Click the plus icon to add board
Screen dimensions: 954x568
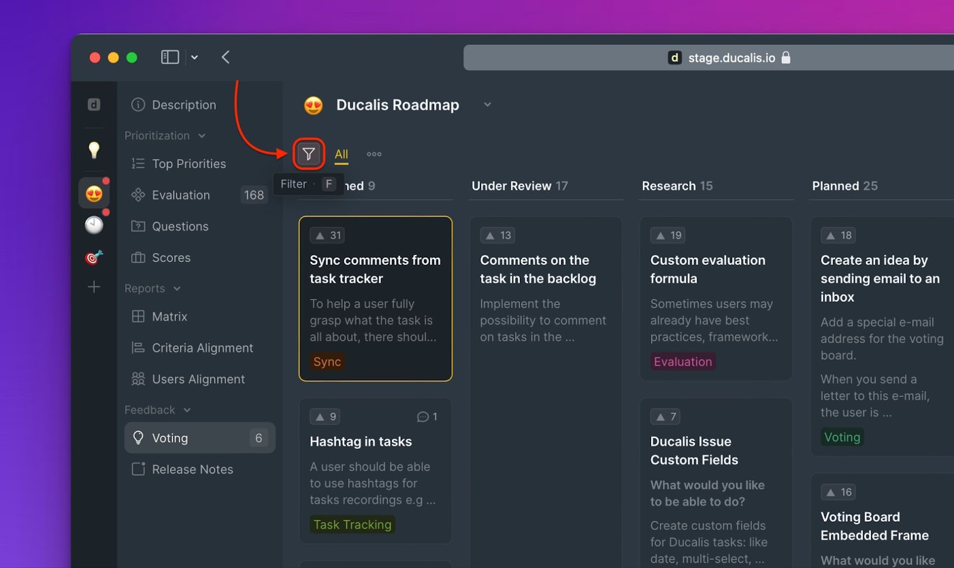click(x=94, y=287)
